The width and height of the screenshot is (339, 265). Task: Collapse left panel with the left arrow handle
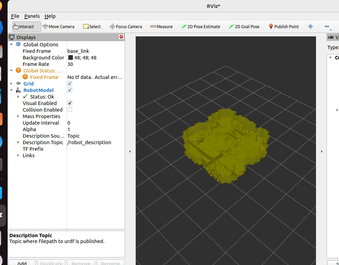[130, 151]
